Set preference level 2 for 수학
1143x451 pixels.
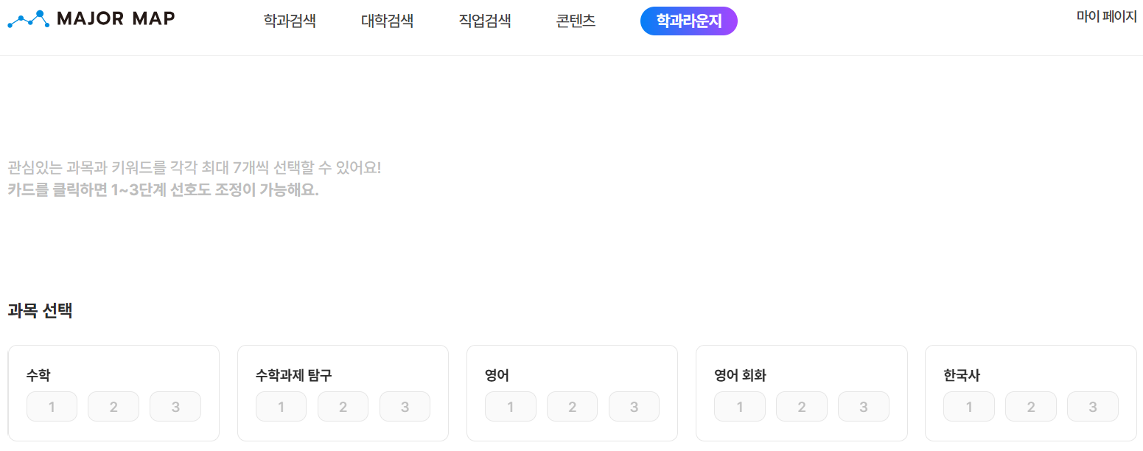pos(113,405)
